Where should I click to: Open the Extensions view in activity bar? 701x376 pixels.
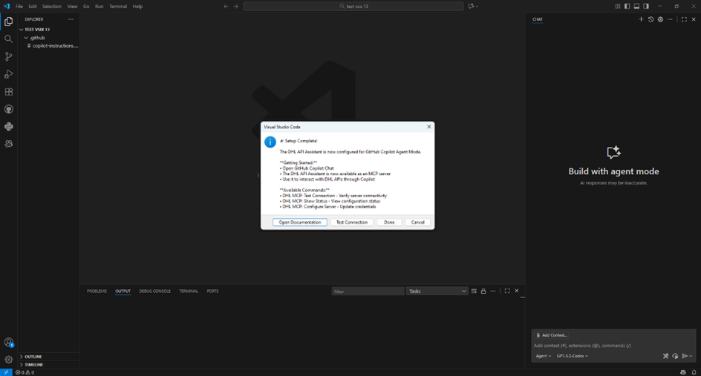9,92
